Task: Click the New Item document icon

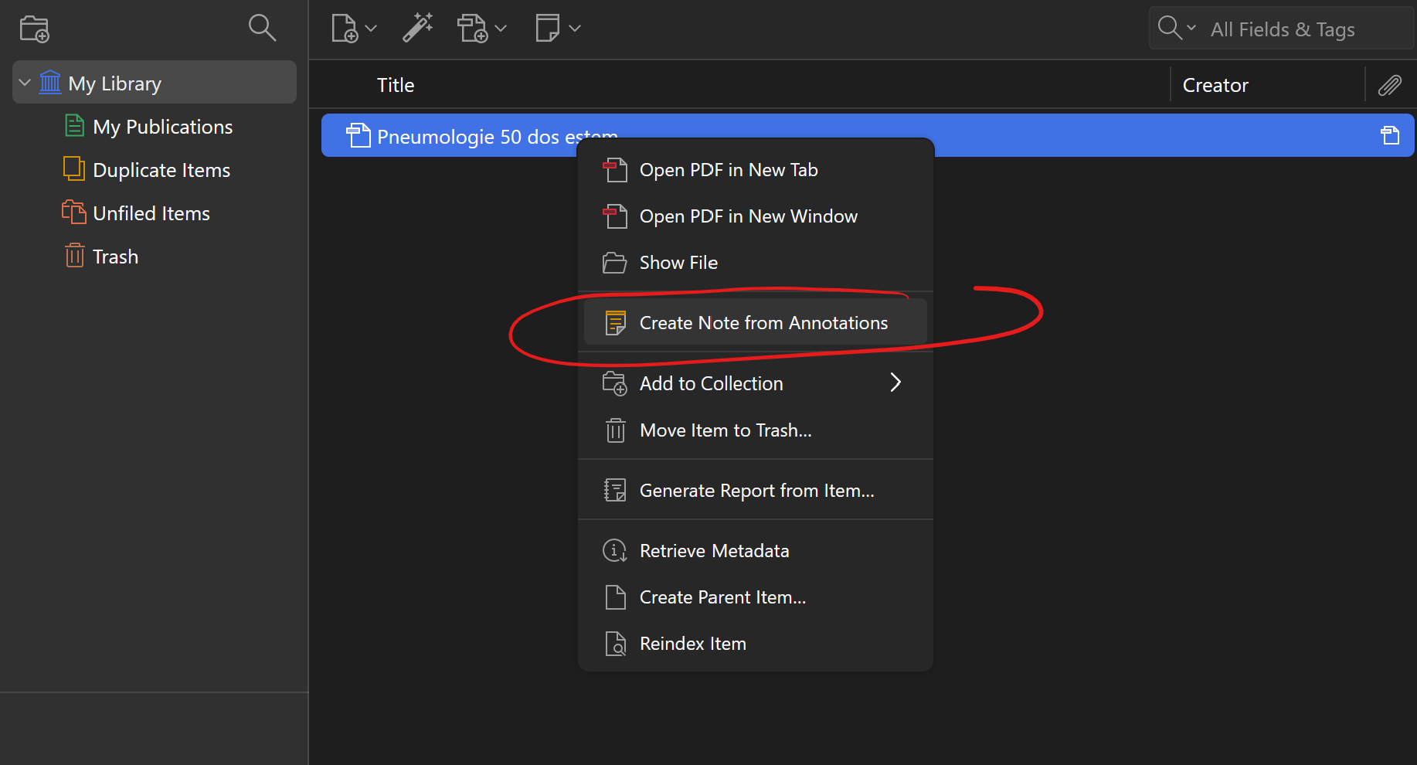Action: (x=345, y=29)
